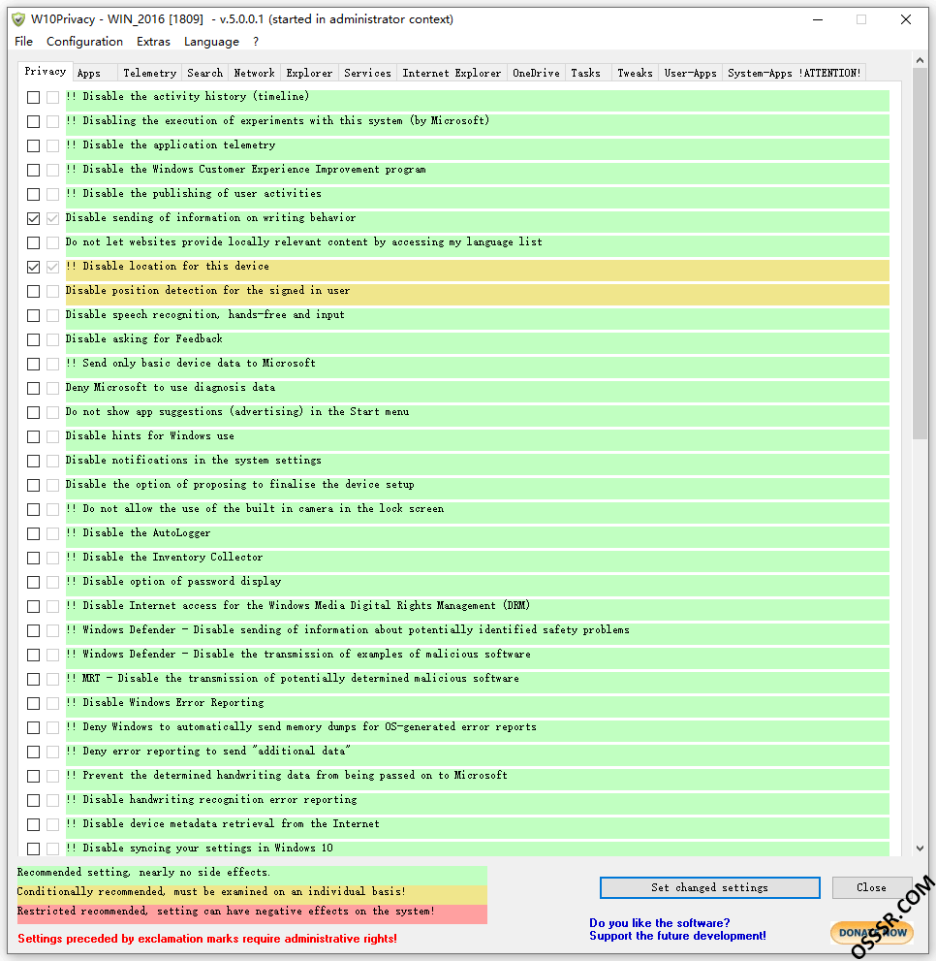936x961 pixels.
Task: Switch to the Explorer tab
Action: [x=309, y=73]
